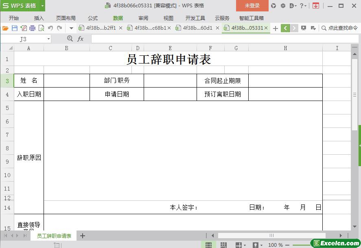Open the name box dropdown for J3

pyautogui.click(x=48, y=39)
